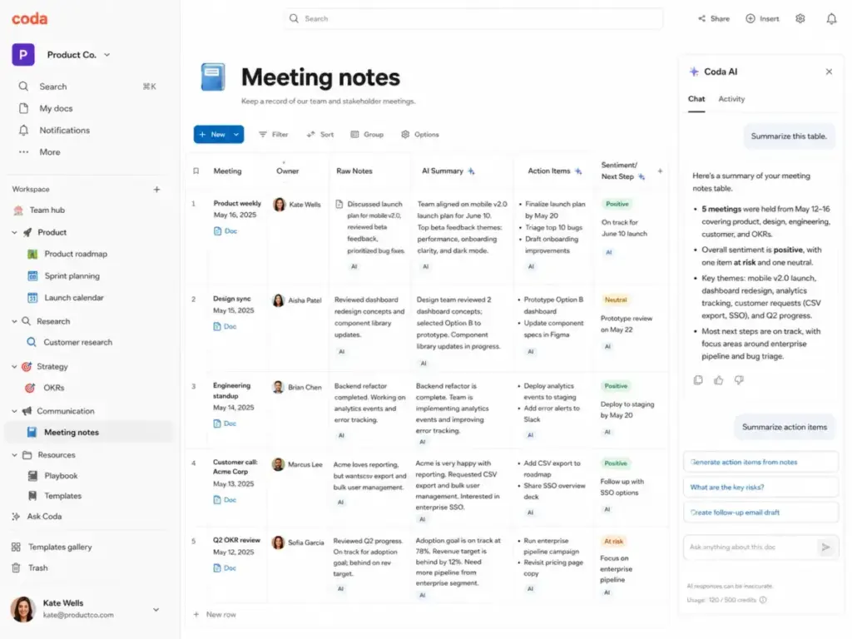Open the Trash
Viewport: 852px width, 639px height.
(x=37, y=567)
